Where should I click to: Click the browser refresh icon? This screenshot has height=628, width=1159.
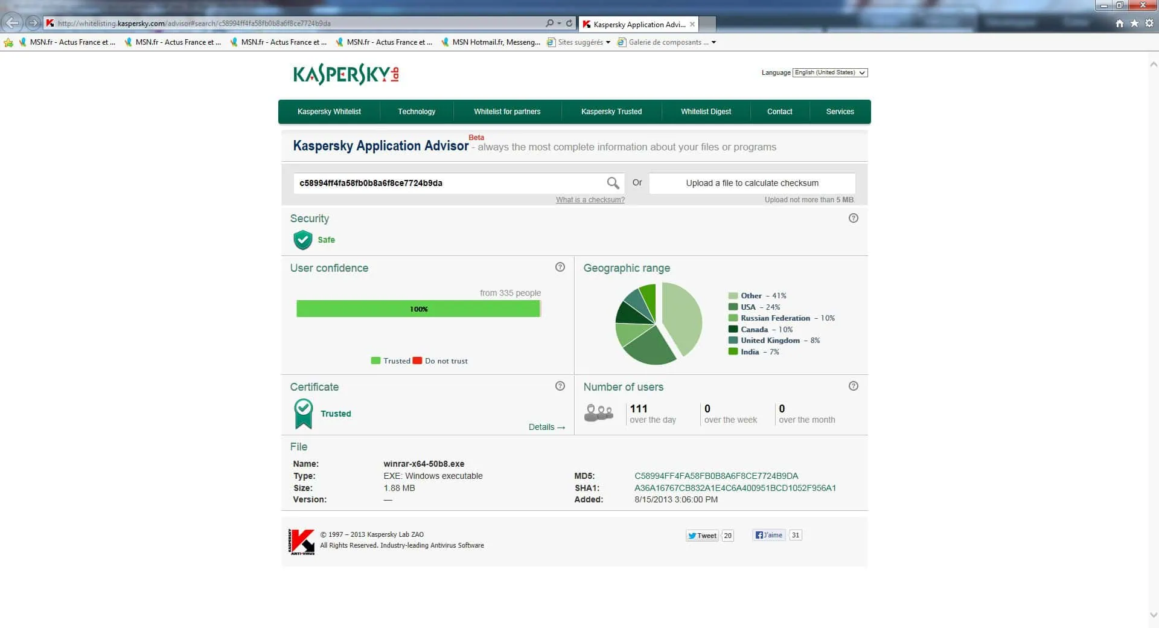coord(569,24)
